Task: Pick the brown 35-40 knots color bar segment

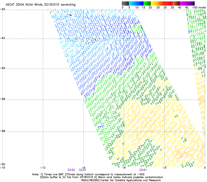Action: point(176,3)
